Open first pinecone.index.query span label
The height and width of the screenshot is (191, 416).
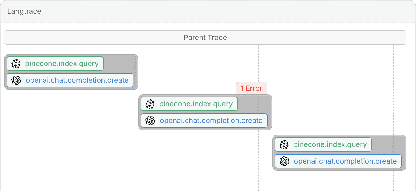(x=62, y=64)
